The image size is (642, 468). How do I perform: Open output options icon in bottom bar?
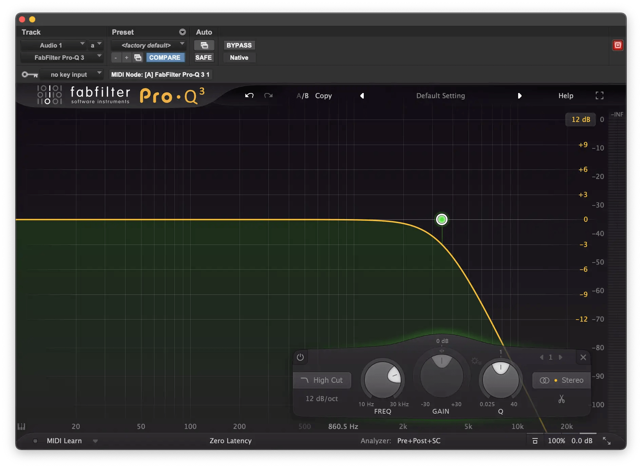pyautogui.click(x=535, y=441)
